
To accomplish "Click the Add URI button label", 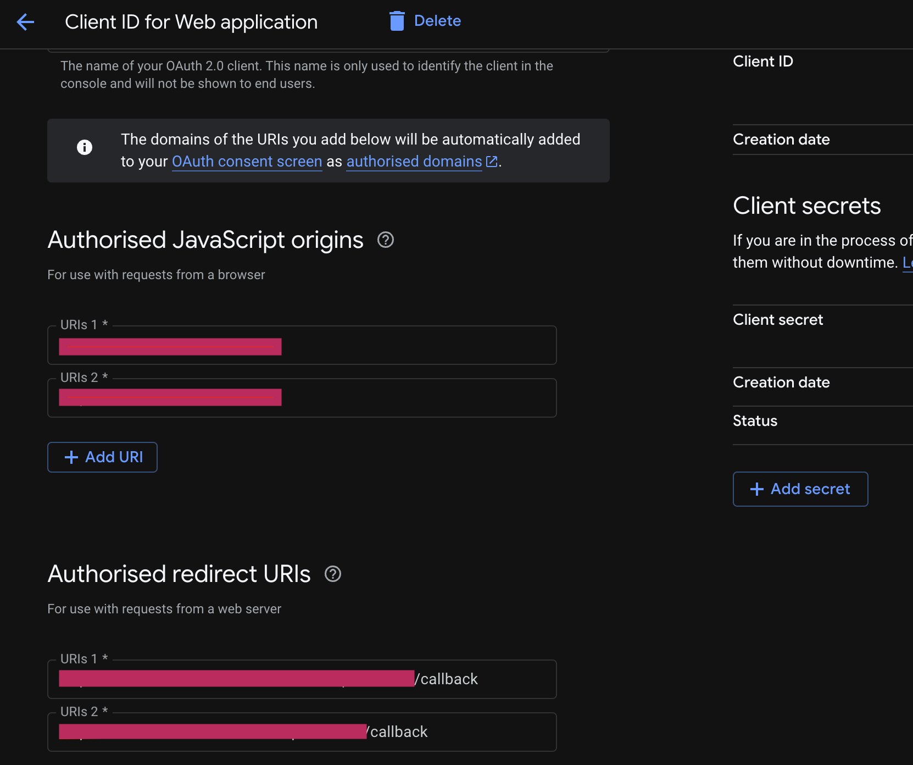I will coord(114,457).
